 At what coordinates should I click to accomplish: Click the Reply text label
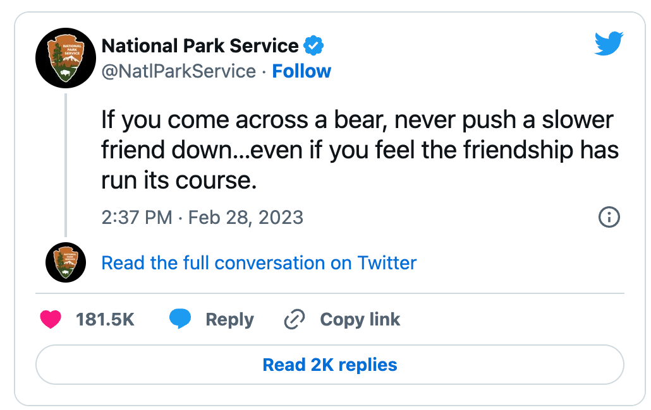229,320
